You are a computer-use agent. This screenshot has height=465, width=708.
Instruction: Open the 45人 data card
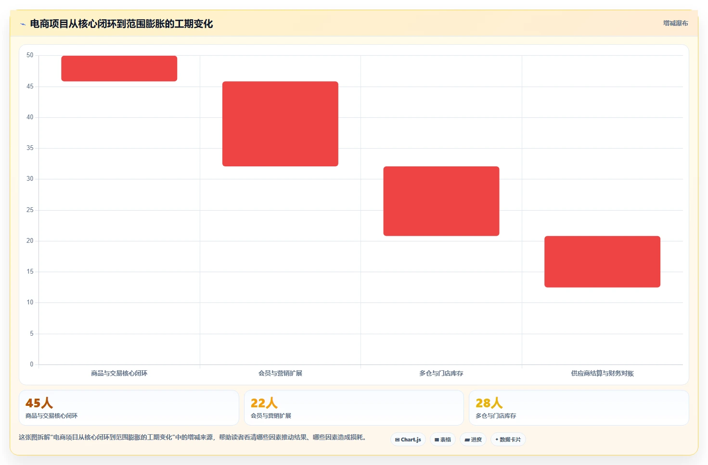coord(129,408)
